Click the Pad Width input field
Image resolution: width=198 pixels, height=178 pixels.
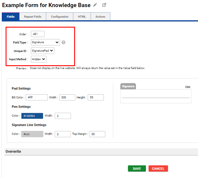pos(67,97)
